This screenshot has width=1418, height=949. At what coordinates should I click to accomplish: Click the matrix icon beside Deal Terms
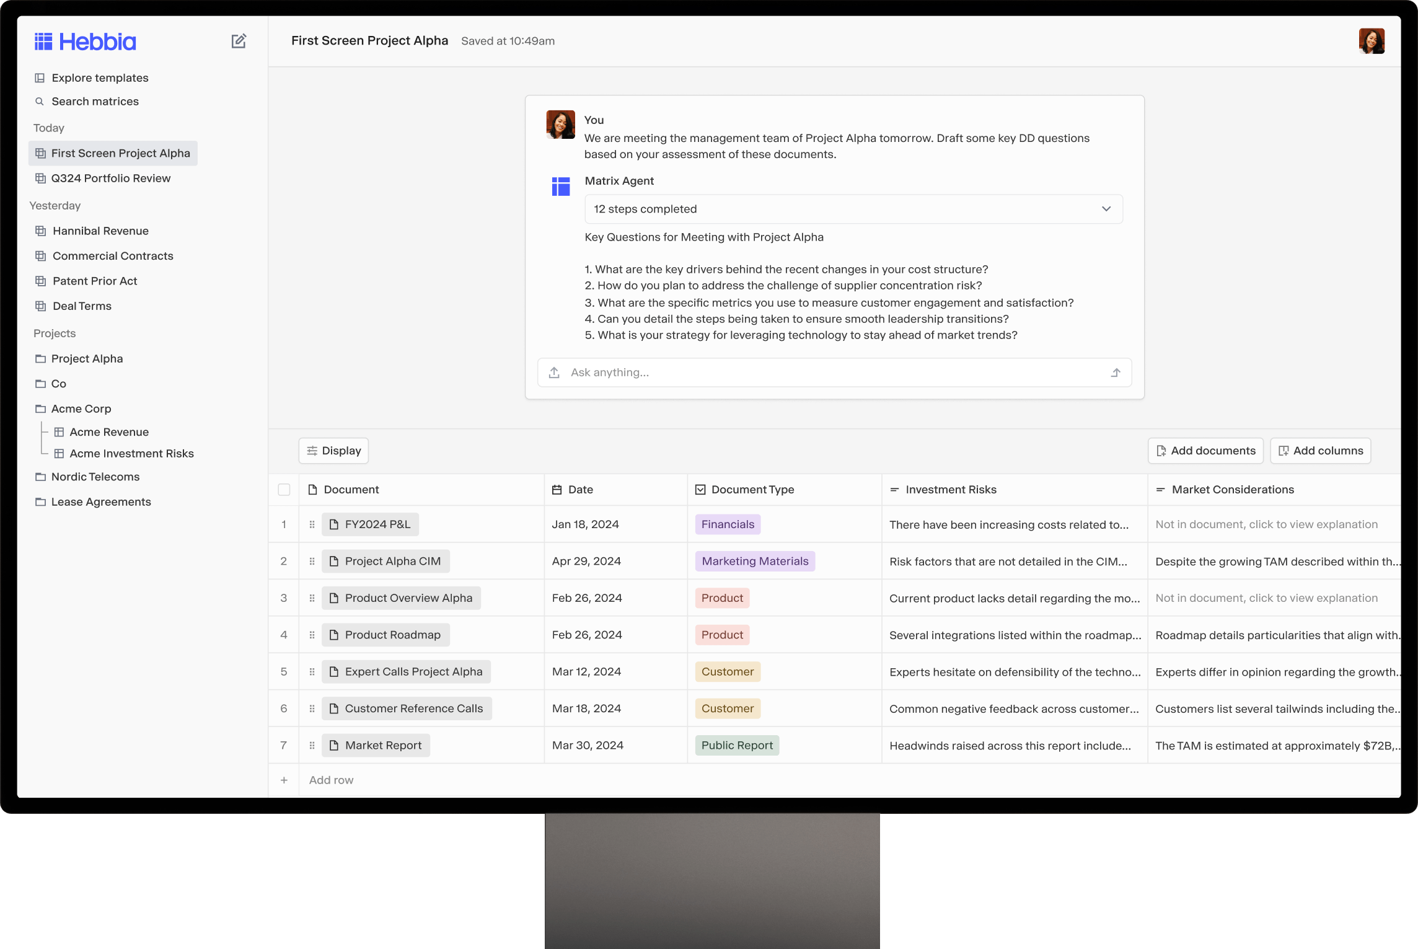tap(41, 306)
